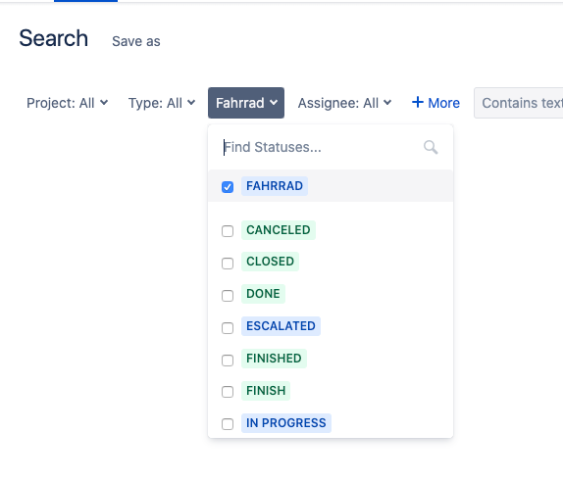This screenshot has height=482, width=563.
Task: Click the More filters button
Action: pyautogui.click(x=435, y=103)
